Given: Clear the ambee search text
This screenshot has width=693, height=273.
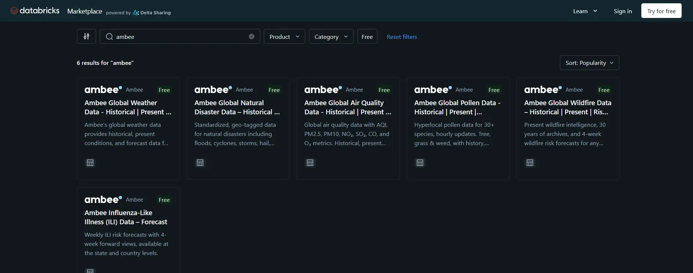Looking at the screenshot, I should pos(251,36).
